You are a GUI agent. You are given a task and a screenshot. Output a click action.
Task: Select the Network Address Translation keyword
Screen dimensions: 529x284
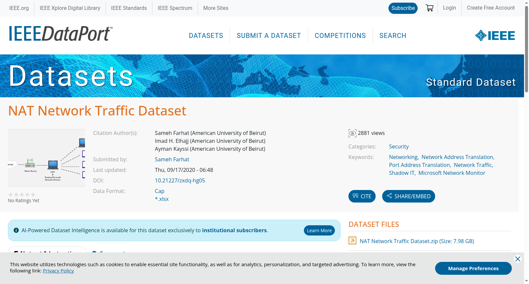(458, 157)
